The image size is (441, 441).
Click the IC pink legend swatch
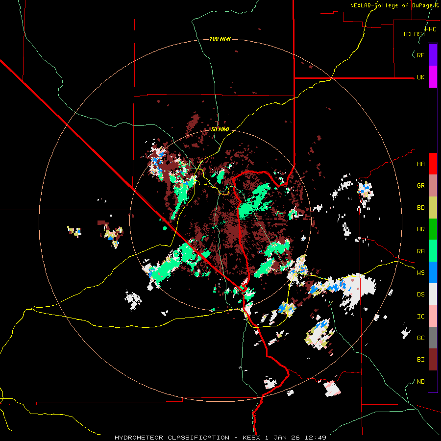pyautogui.click(x=433, y=316)
